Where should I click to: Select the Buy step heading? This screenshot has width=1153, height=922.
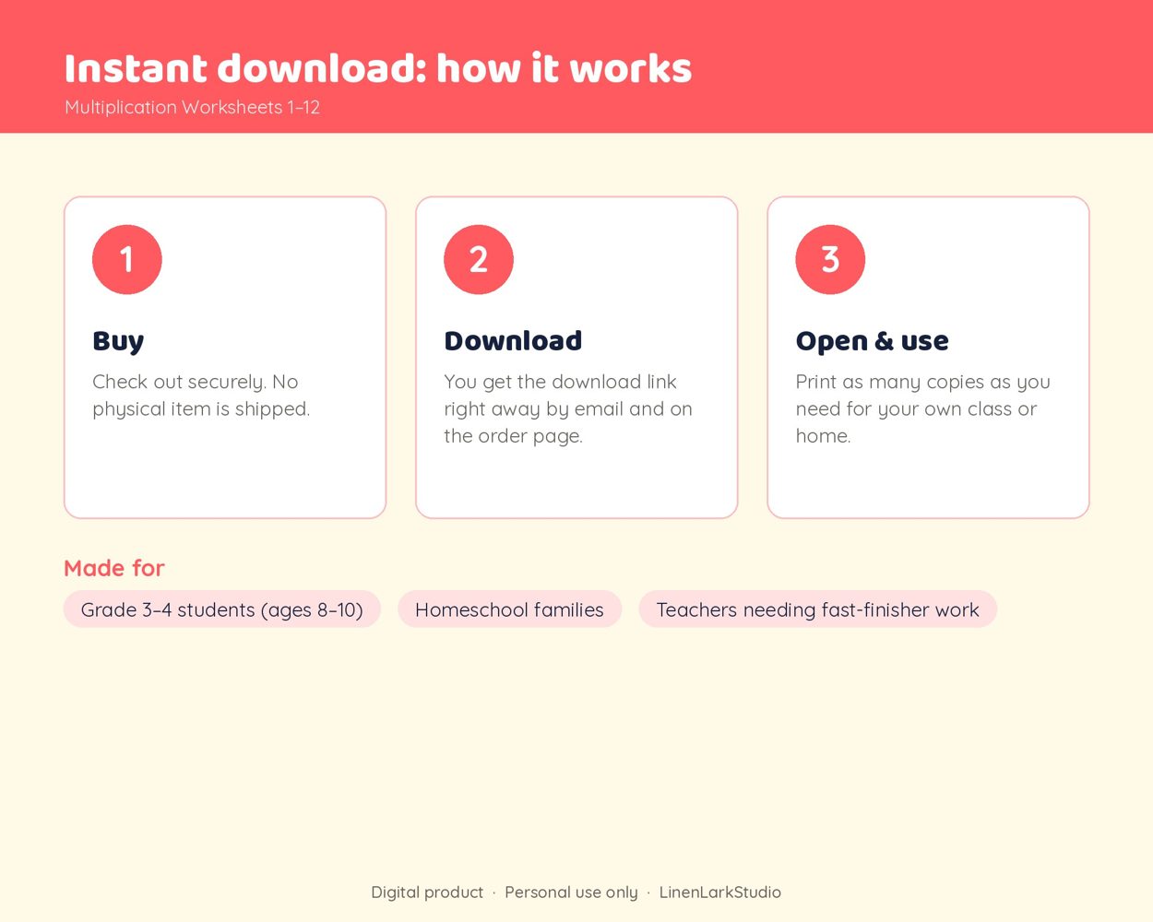(118, 341)
